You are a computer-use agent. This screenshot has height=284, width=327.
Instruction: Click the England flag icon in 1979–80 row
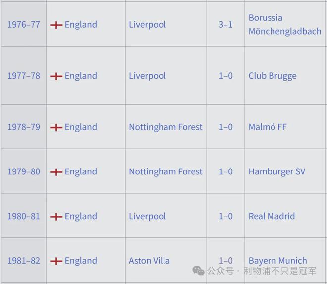56,172
